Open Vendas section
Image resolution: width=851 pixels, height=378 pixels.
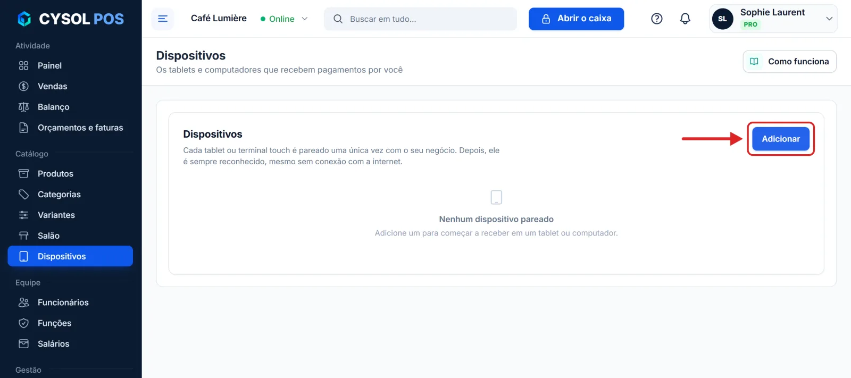(x=70, y=86)
